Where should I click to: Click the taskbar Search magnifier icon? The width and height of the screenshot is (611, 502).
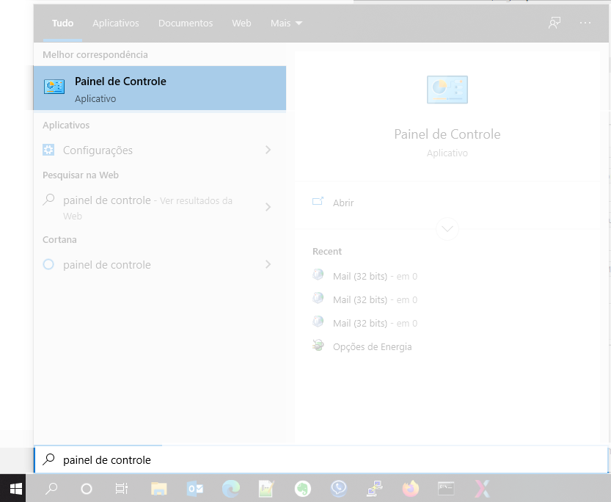[x=51, y=488]
